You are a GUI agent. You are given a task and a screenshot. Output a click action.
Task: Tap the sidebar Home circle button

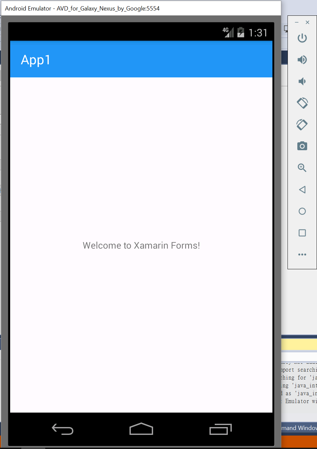[x=302, y=211]
